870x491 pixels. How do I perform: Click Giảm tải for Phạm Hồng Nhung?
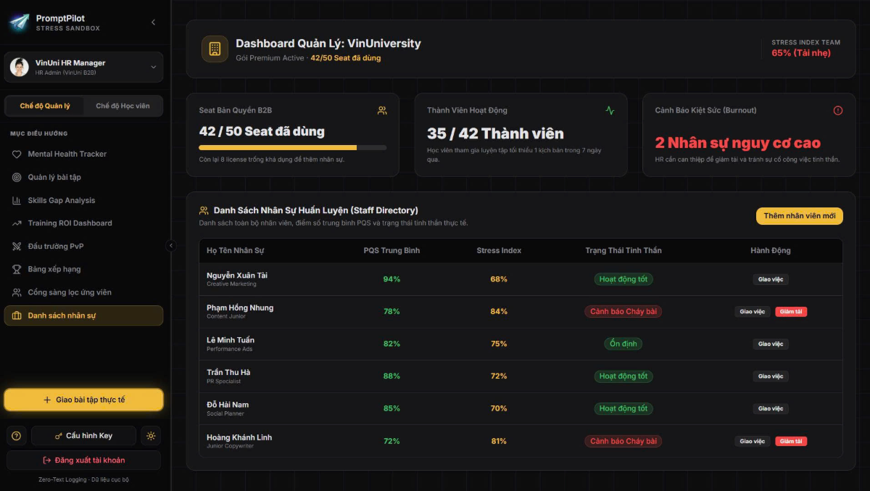791,312
